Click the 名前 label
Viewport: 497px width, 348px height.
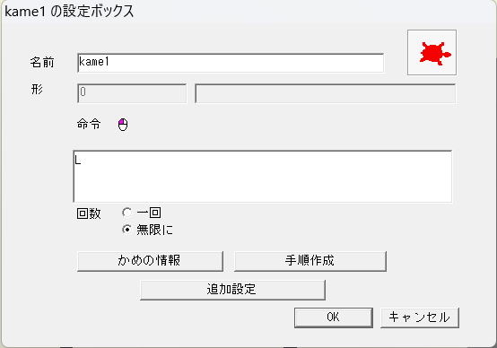pyautogui.click(x=42, y=62)
